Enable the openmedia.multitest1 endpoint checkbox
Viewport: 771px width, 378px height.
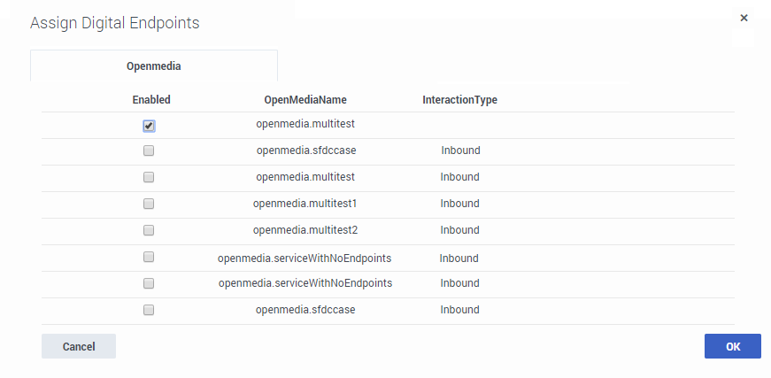149,204
